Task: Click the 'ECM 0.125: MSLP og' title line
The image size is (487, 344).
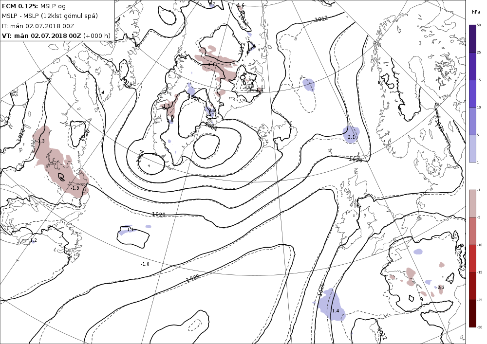Action: pyautogui.click(x=34, y=6)
